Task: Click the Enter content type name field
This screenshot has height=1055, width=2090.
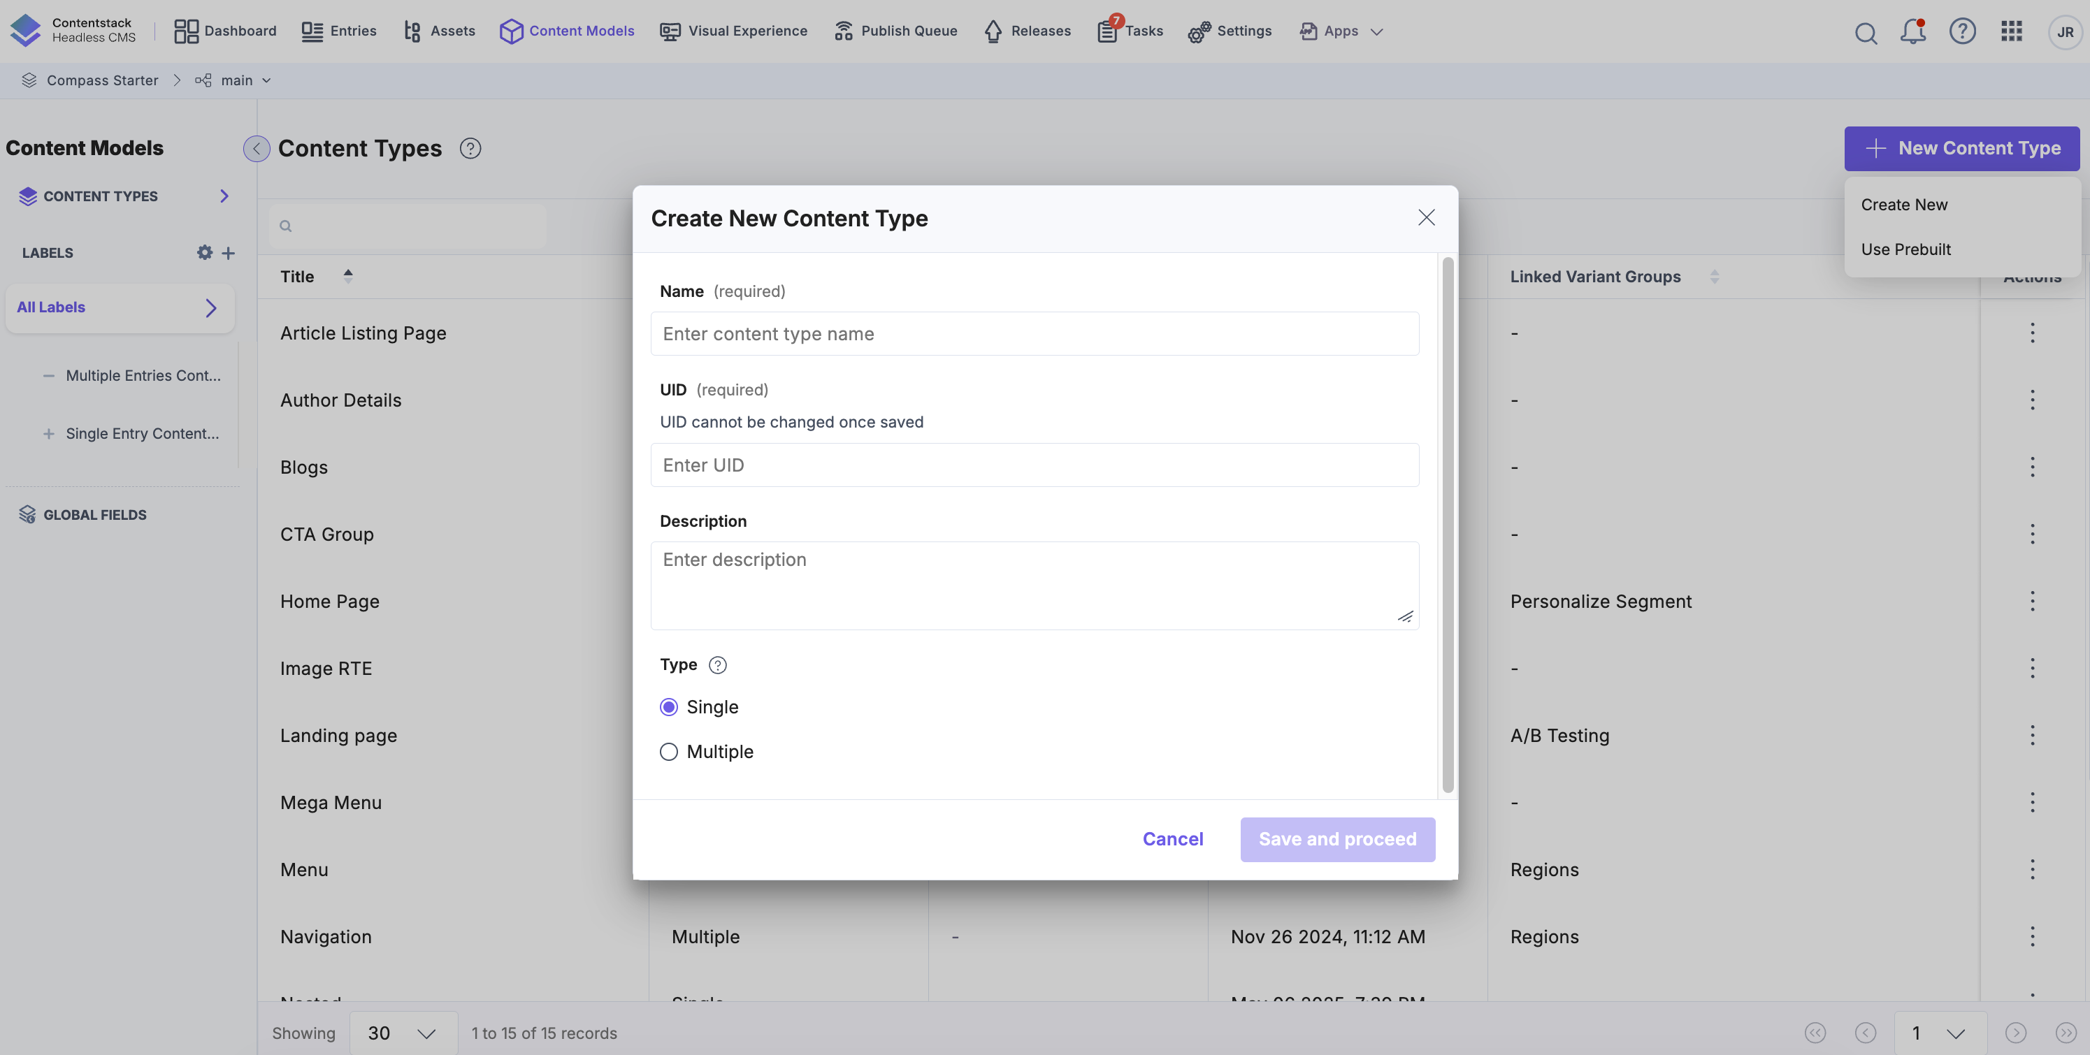Action: (x=1035, y=334)
